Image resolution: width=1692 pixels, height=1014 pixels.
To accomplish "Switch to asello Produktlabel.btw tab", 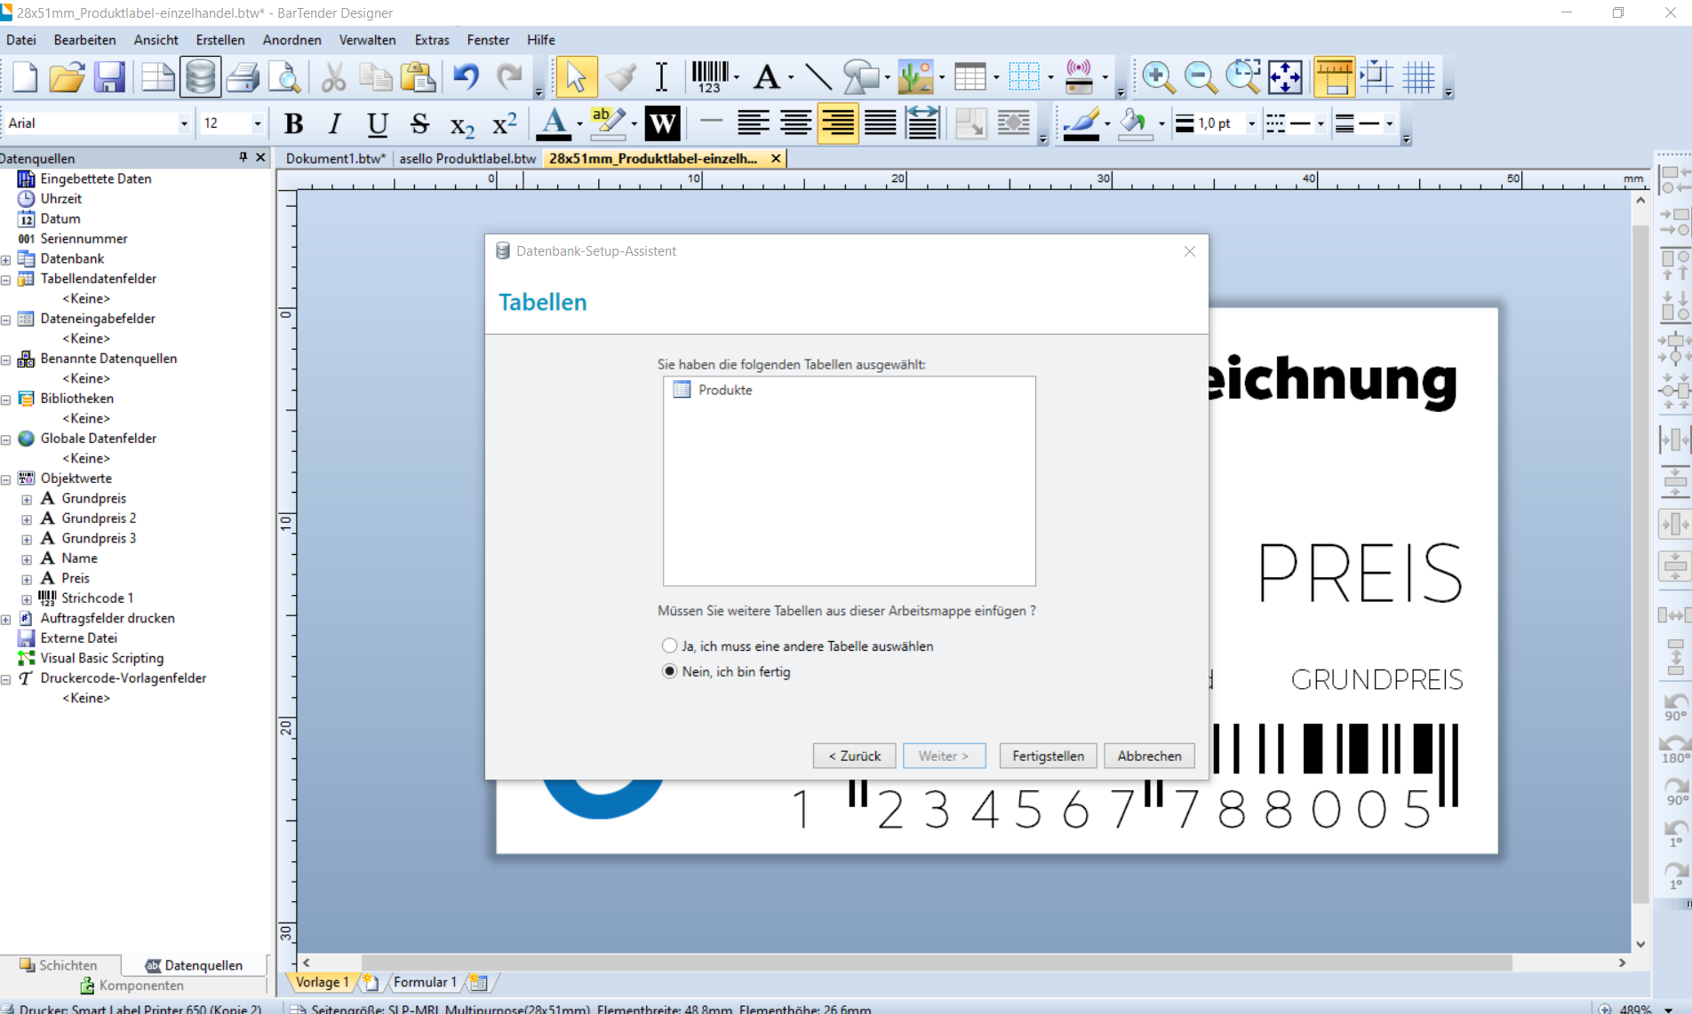I will tap(467, 158).
